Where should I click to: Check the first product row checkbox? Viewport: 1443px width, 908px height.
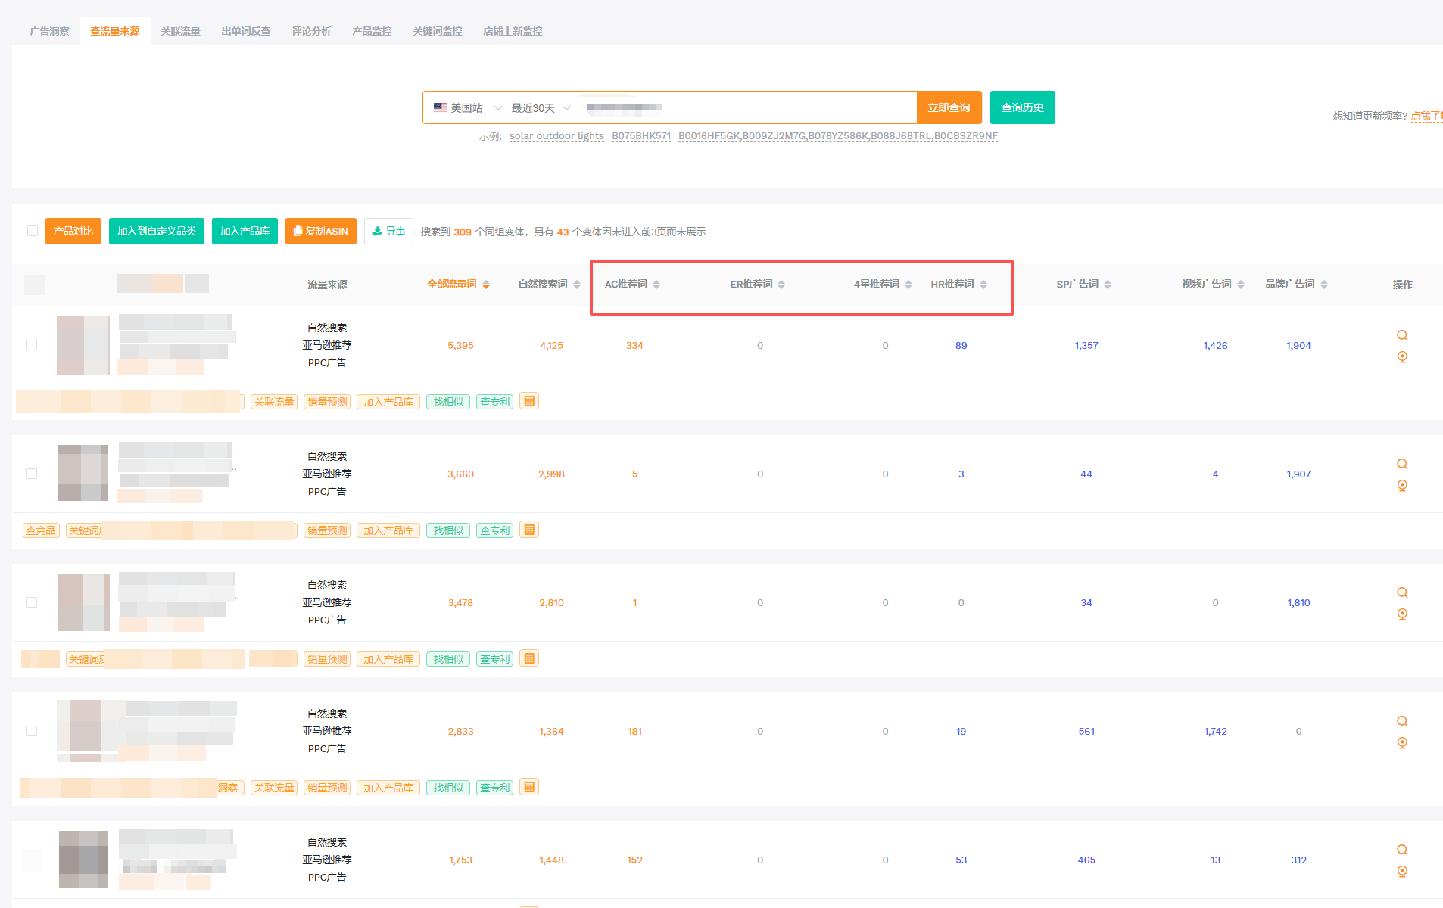[x=32, y=345]
